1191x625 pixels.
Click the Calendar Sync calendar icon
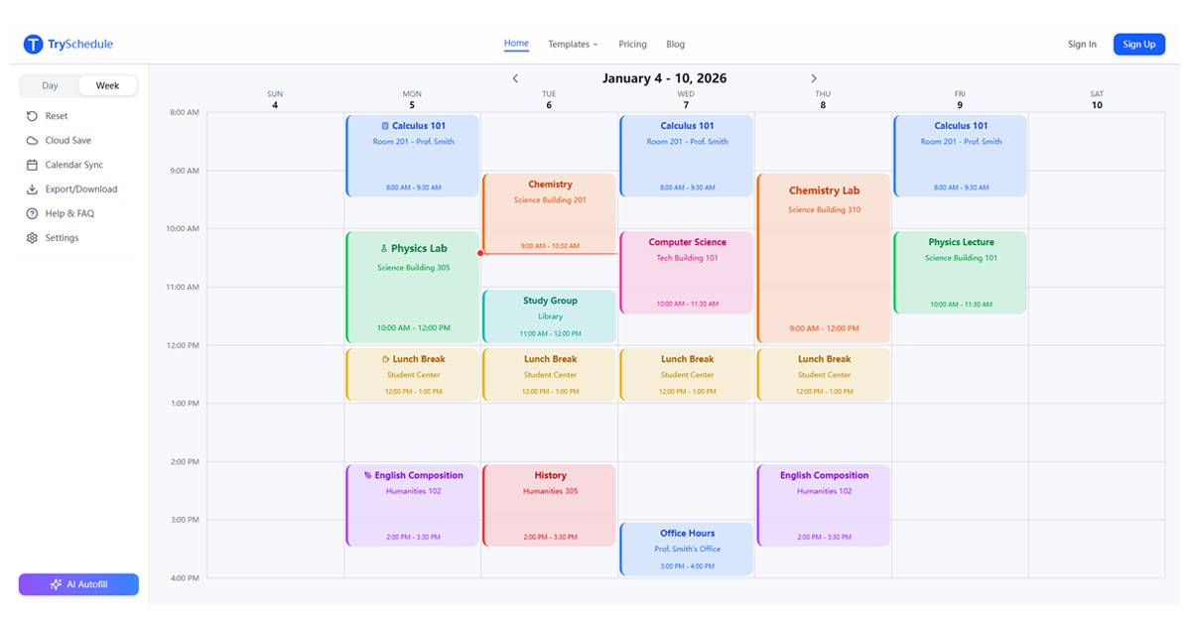click(x=32, y=165)
